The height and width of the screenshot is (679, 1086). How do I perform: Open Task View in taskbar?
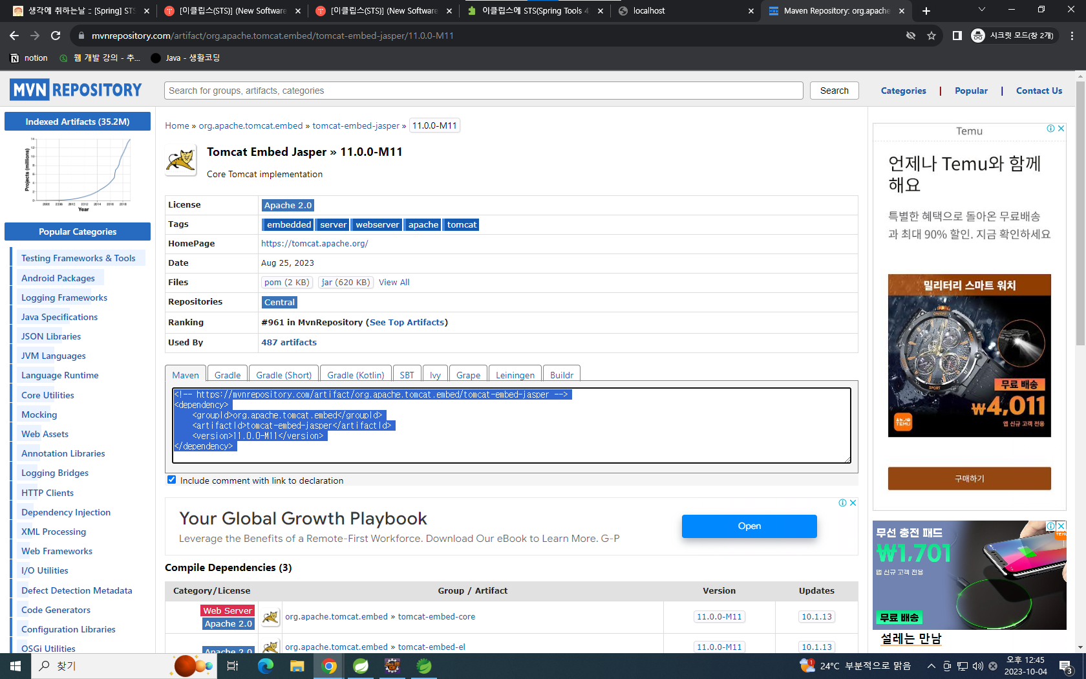click(233, 666)
